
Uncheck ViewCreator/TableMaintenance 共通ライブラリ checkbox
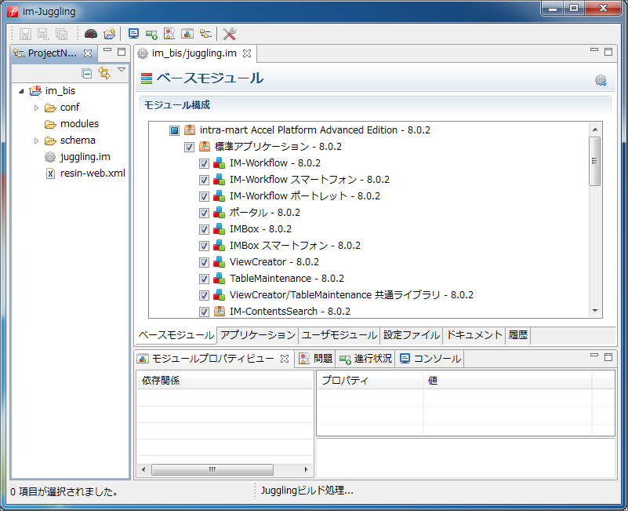(204, 295)
